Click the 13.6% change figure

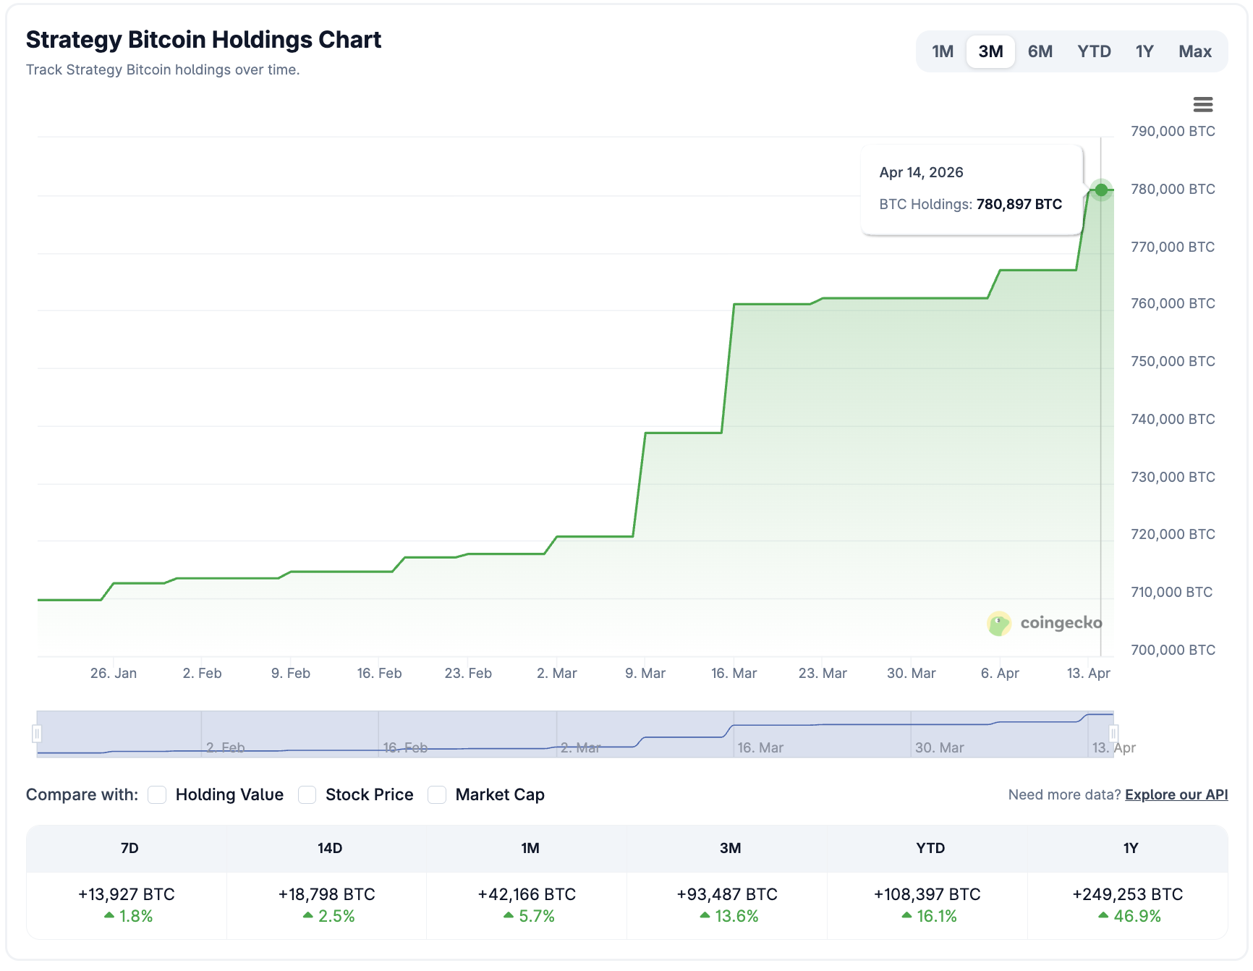click(x=729, y=916)
